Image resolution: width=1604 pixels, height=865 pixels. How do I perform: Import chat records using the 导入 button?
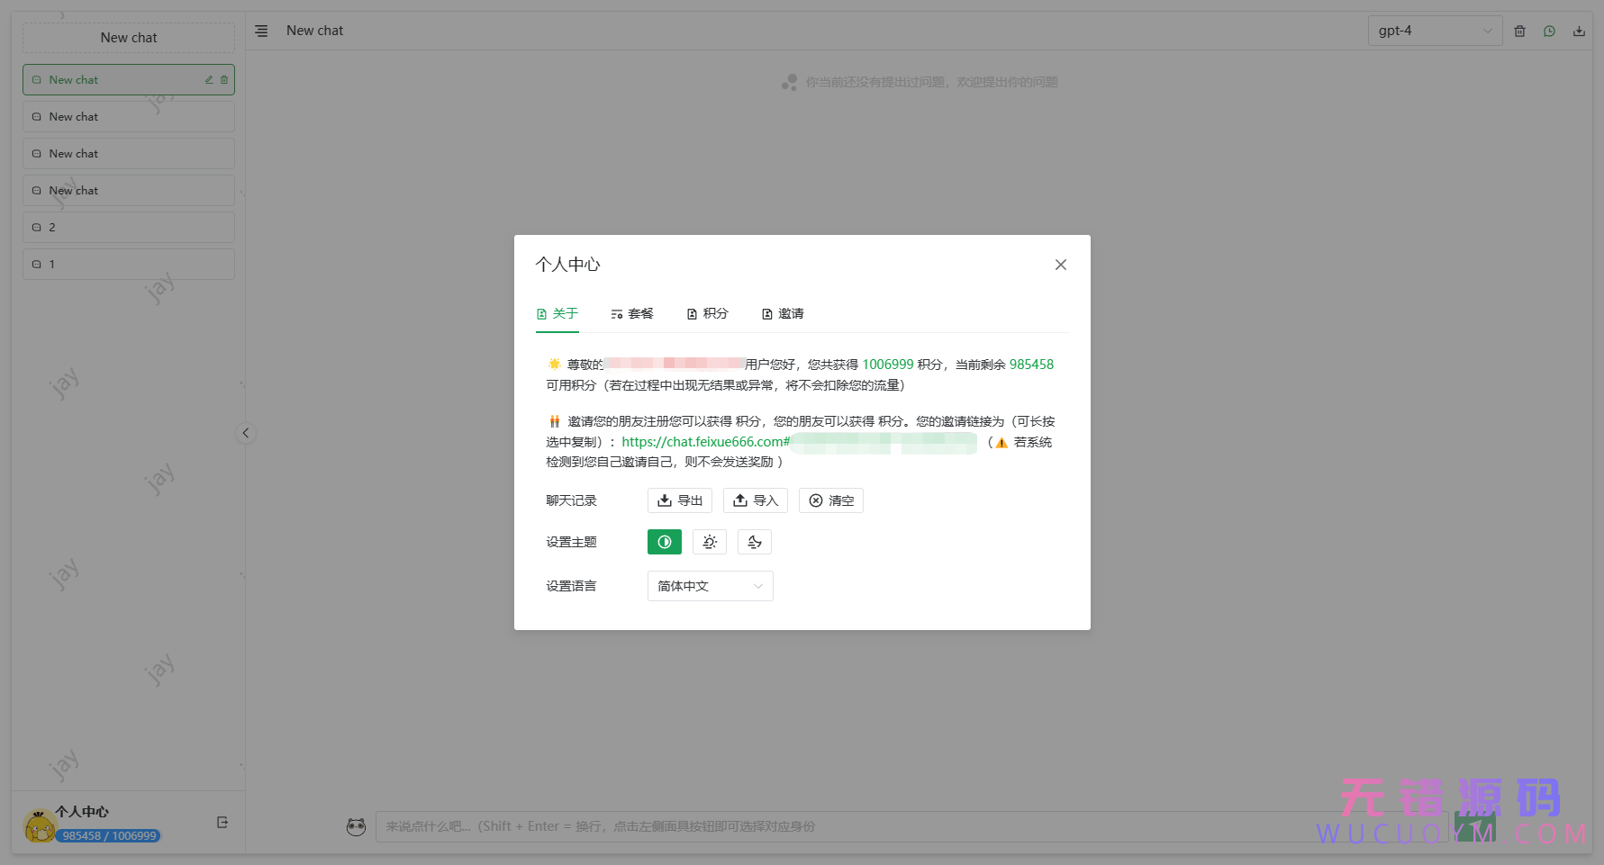click(756, 500)
